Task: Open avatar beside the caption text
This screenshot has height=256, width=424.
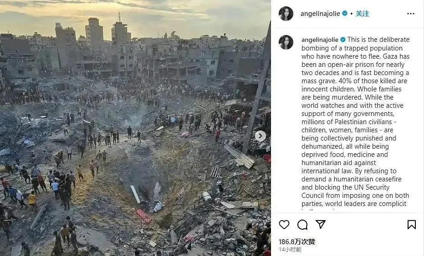Action: coord(286,42)
